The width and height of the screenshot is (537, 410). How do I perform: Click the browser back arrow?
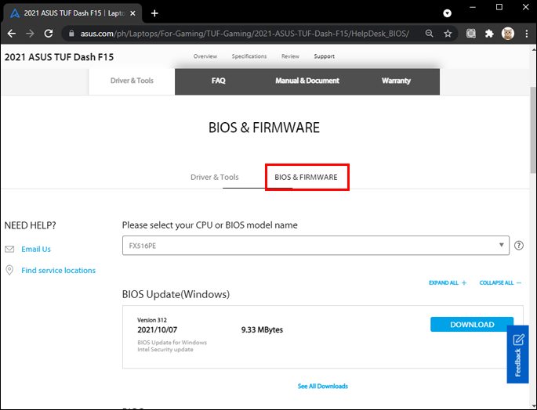(11, 34)
